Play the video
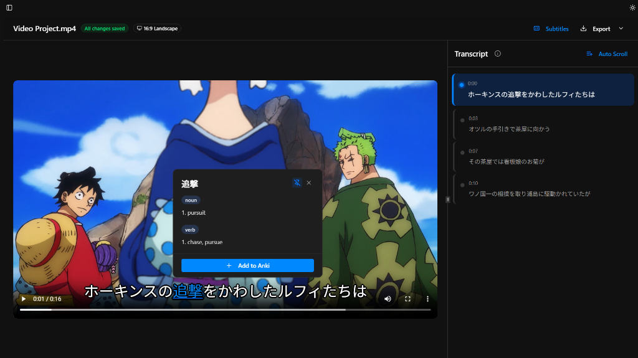Image resolution: width=638 pixels, height=358 pixels. click(x=24, y=299)
